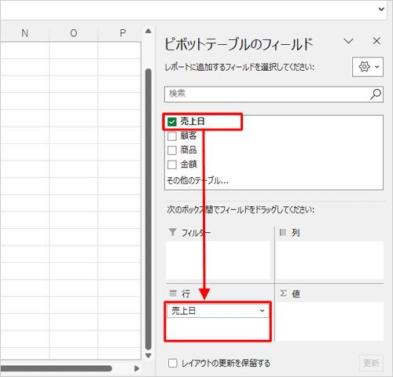Click the vertical scrollbar down arrow
Image resolution: width=393 pixels, height=377 pixels.
pyautogui.click(x=149, y=356)
